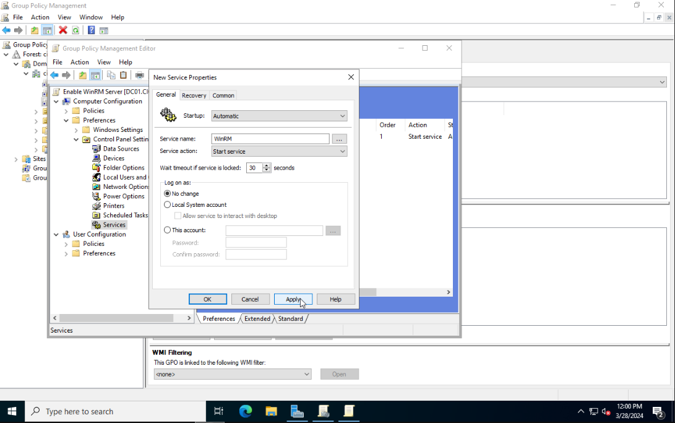This screenshot has height=423, width=675.
Task: Click Up one level icon in Editor toolbar
Action: pyautogui.click(x=83, y=75)
